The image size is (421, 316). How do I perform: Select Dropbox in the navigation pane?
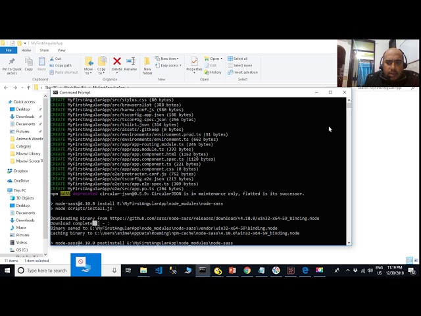[20, 171]
